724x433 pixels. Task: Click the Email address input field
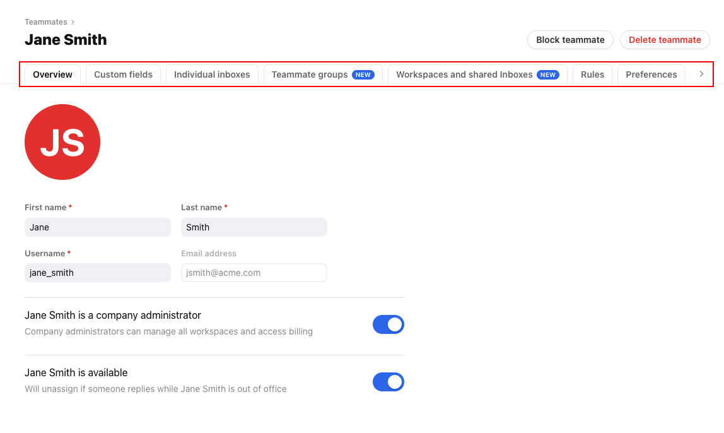pyautogui.click(x=254, y=273)
